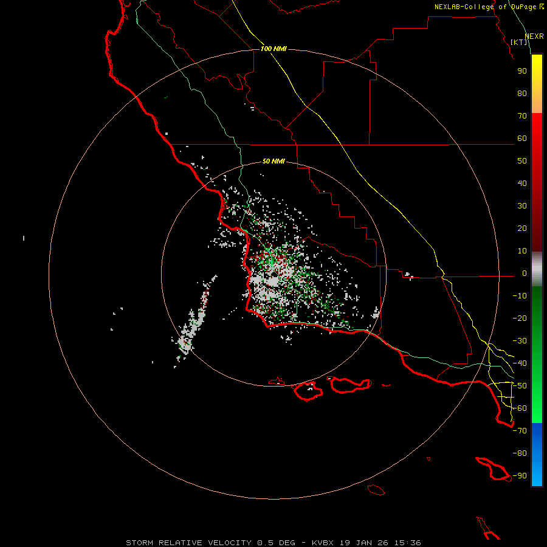
Task: Click the NEXR label above the scale
Action: (534, 36)
